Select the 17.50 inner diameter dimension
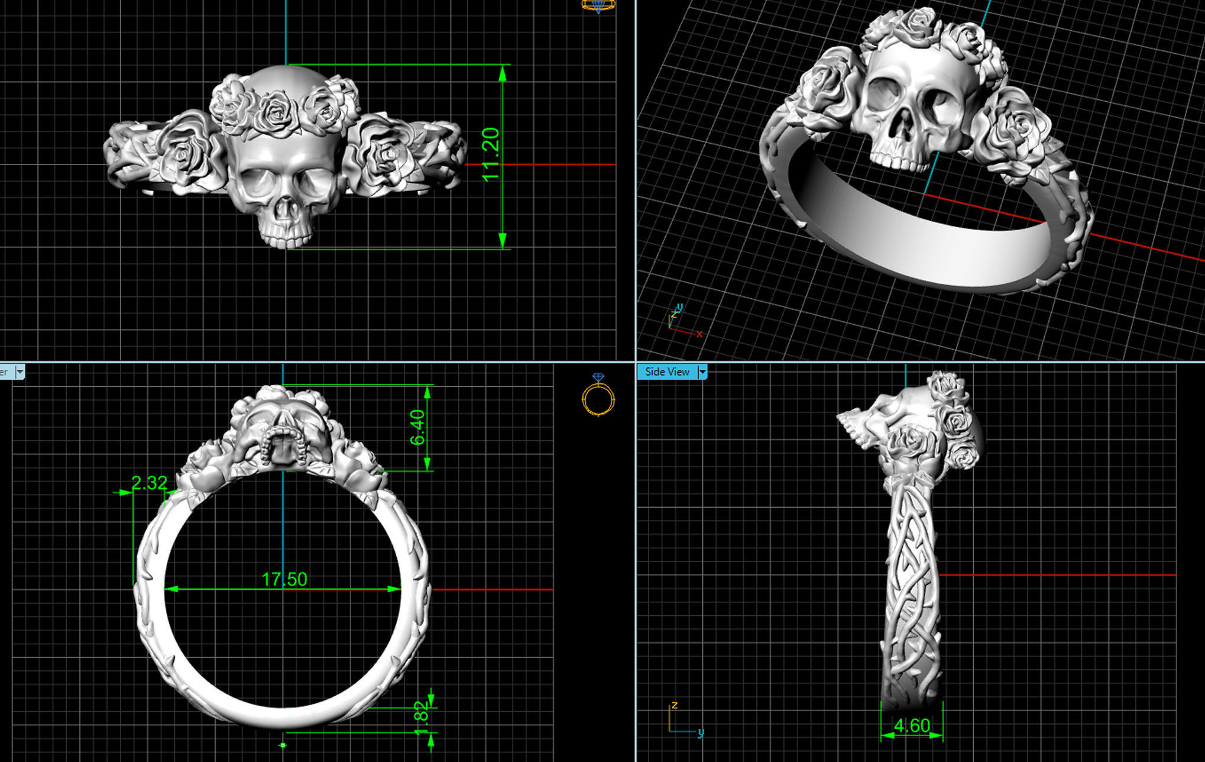This screenshot has height=762, width=1205. coord(284,579)
